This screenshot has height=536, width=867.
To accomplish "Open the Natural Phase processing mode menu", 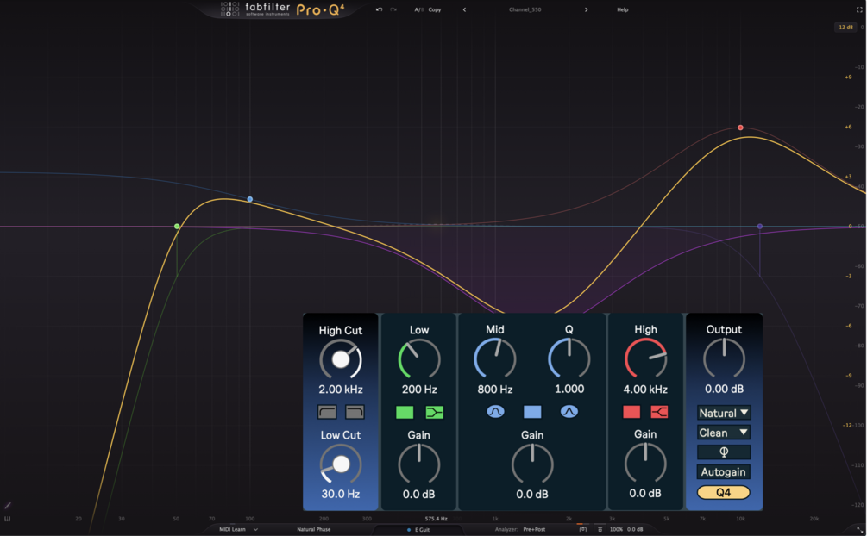I will [313, 529].
